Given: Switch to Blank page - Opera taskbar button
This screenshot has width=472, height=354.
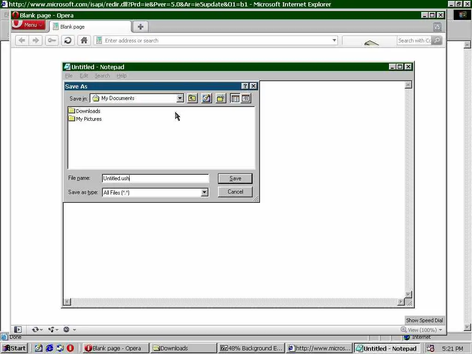Looking at the screenshot, I should (x=116, y=348).
